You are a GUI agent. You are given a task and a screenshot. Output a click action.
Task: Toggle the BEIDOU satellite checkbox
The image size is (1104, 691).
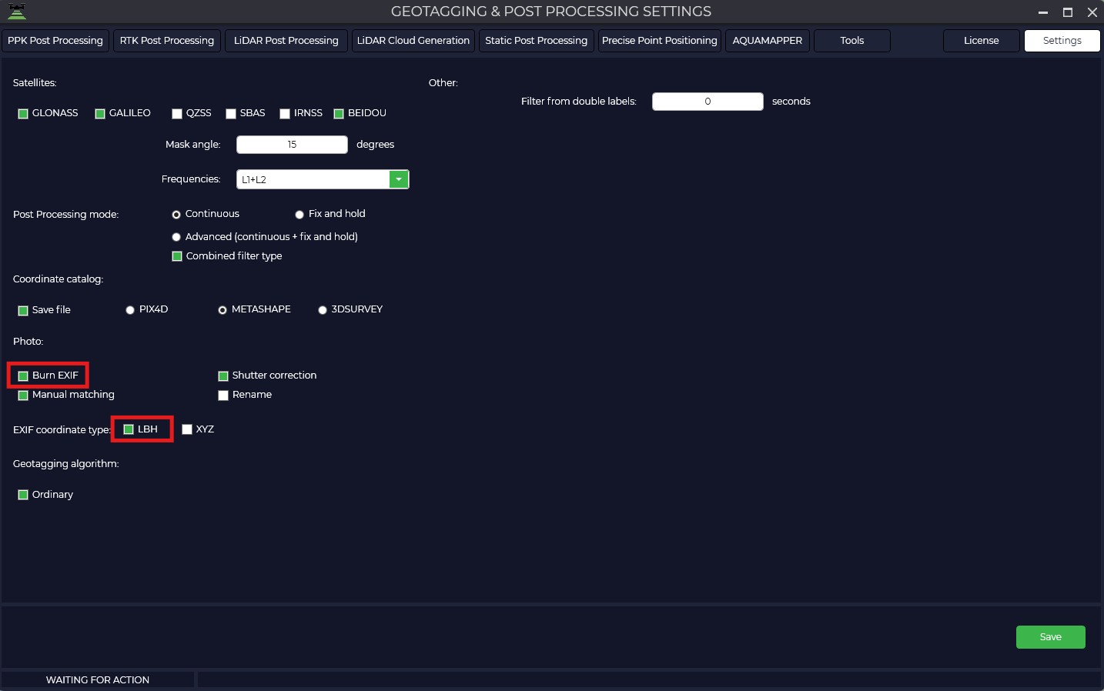(339, 114)
